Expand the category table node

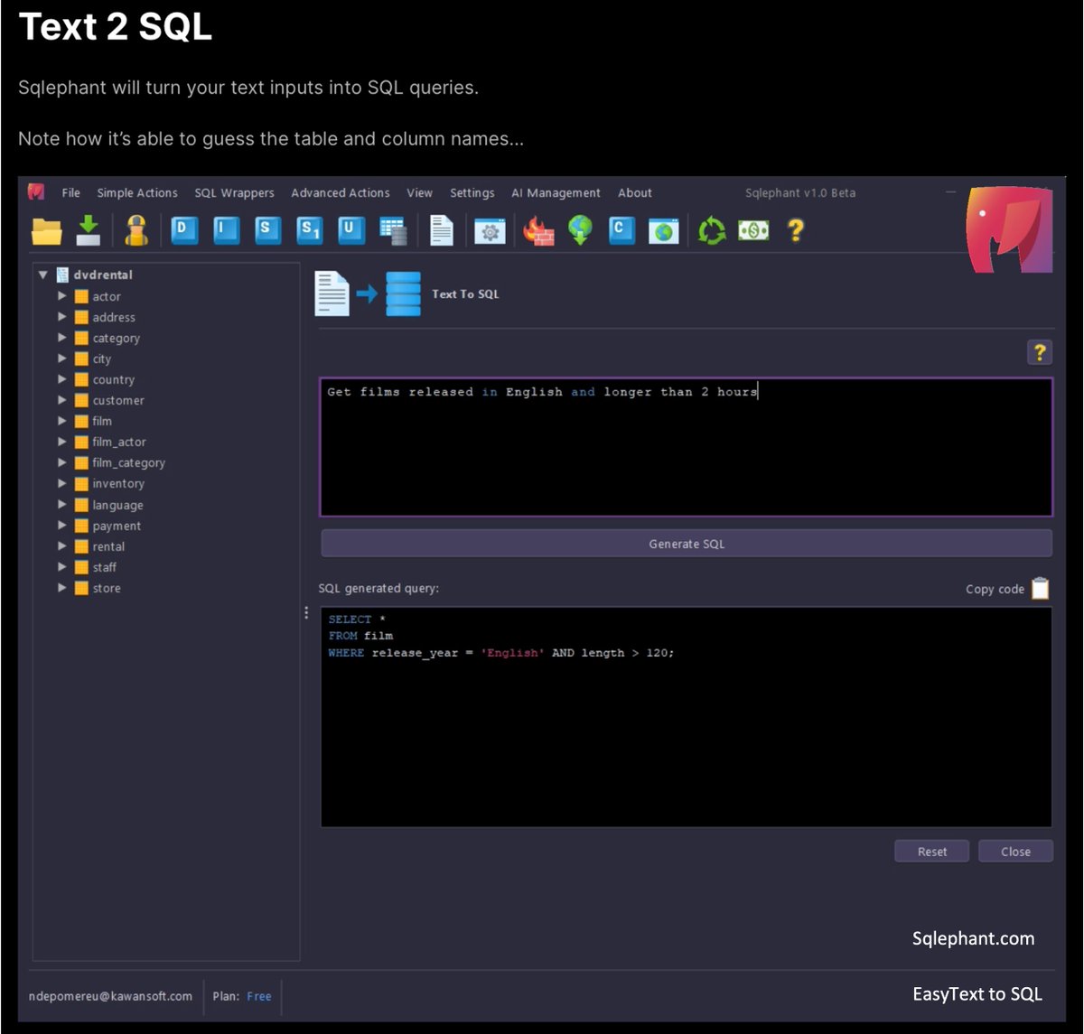(x=62, y=337)
